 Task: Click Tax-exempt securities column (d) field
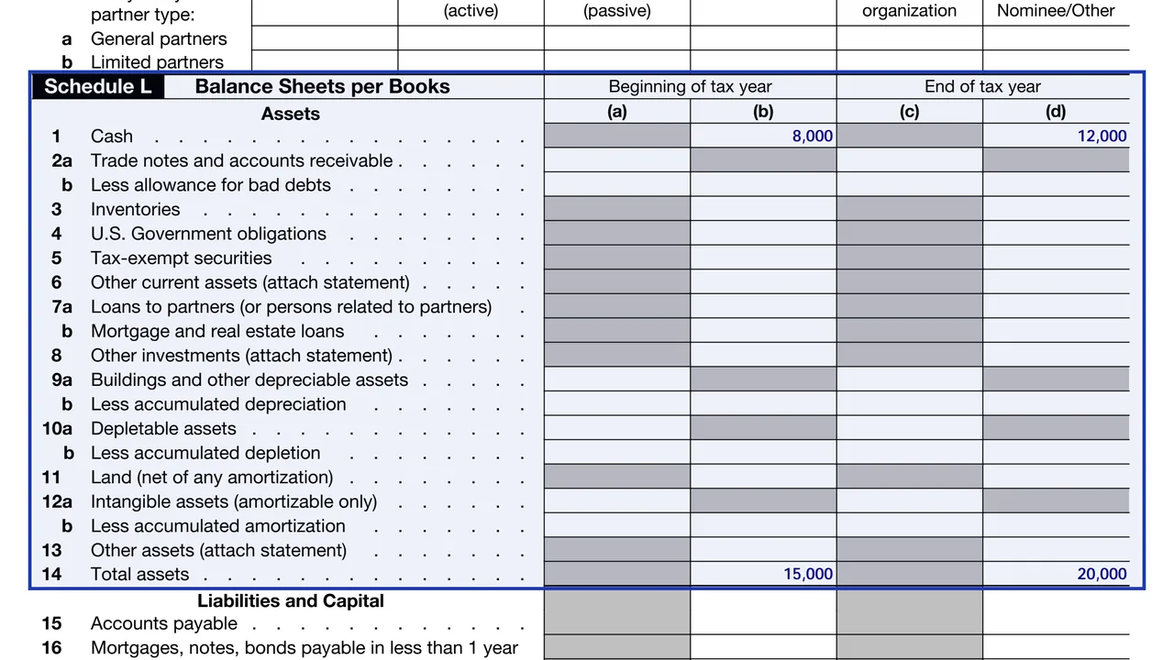[1056, 258]
